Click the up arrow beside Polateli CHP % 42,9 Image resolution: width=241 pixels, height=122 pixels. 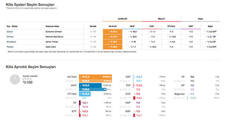tap(148, 47)
